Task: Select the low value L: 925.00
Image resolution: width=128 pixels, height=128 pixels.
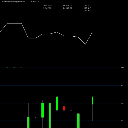Action: (68, 8)
